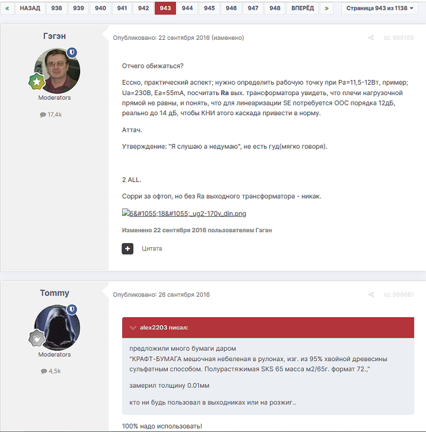Open the 'Страница 943 из 1138' page dropdown
Viewport: 426px width, 432px height.
tap(379, 9)
